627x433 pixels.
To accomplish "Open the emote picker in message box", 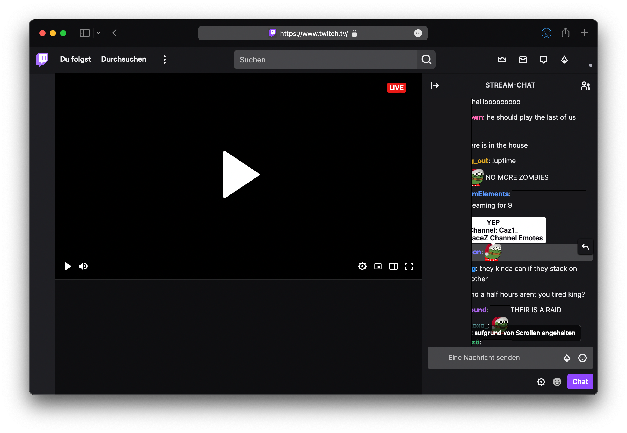I will click(582, 358).
